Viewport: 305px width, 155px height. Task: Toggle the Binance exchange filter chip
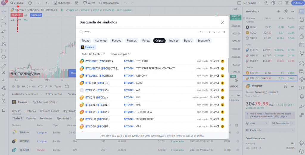[x=88, y=47]
